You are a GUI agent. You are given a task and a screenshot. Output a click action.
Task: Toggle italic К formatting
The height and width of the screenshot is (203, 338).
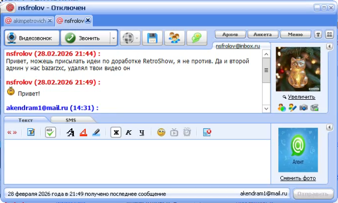[x=128, y=132]
